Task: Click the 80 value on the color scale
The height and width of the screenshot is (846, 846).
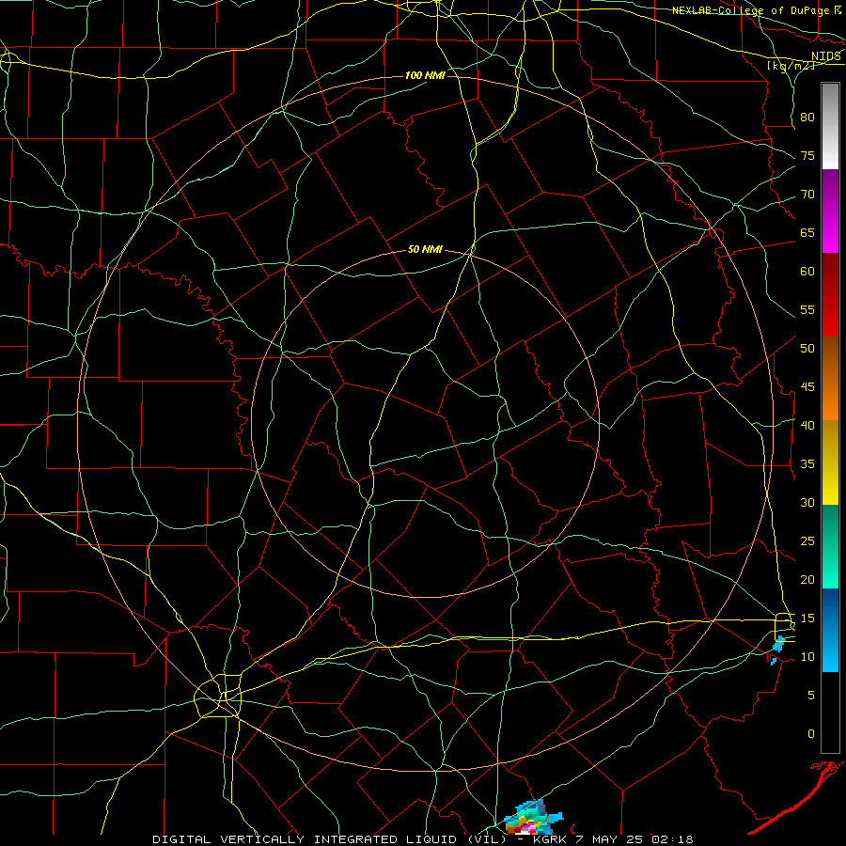Action: point(807,117)
